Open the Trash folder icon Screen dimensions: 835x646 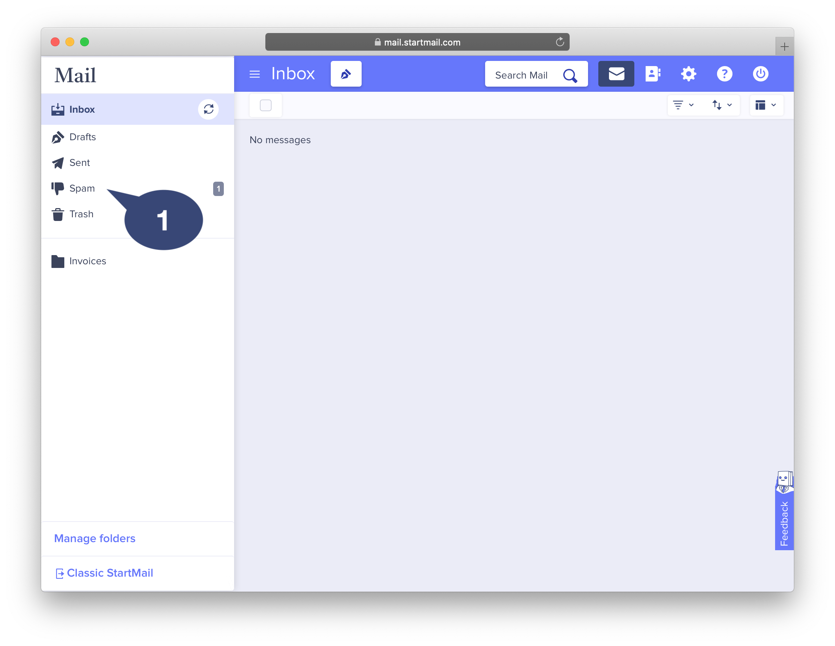pyautogui.click(x=58, y=214)
